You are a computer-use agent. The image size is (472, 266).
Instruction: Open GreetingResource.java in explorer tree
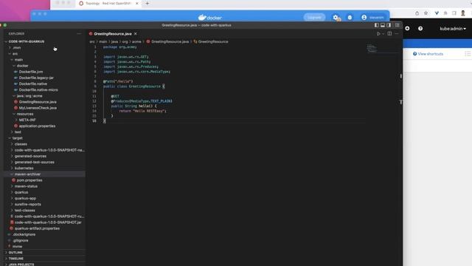pyautogui.click(x=38, y=102)
